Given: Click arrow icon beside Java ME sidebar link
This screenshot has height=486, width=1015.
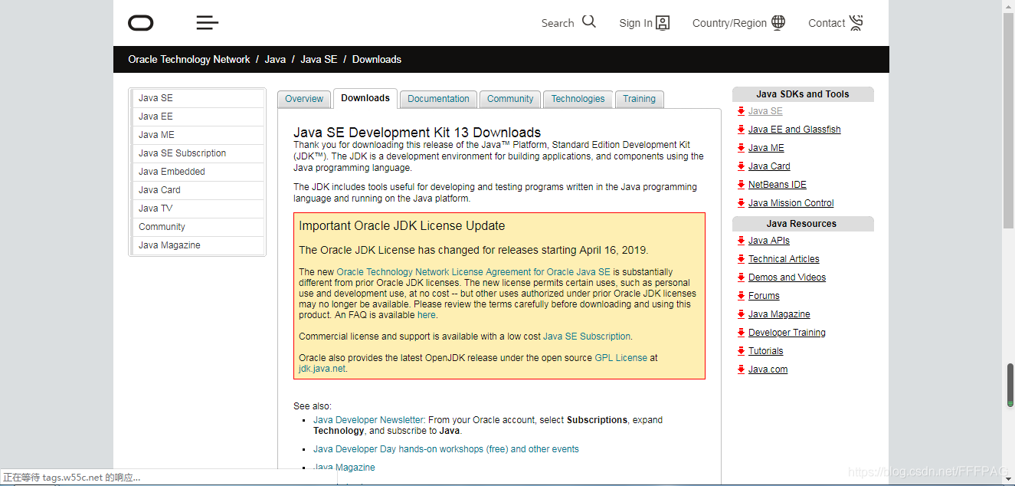Looking at the screenshot, I should 741,148.
